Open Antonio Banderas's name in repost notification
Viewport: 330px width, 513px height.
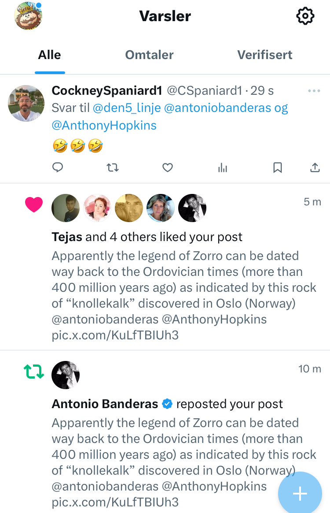point(105,404)
